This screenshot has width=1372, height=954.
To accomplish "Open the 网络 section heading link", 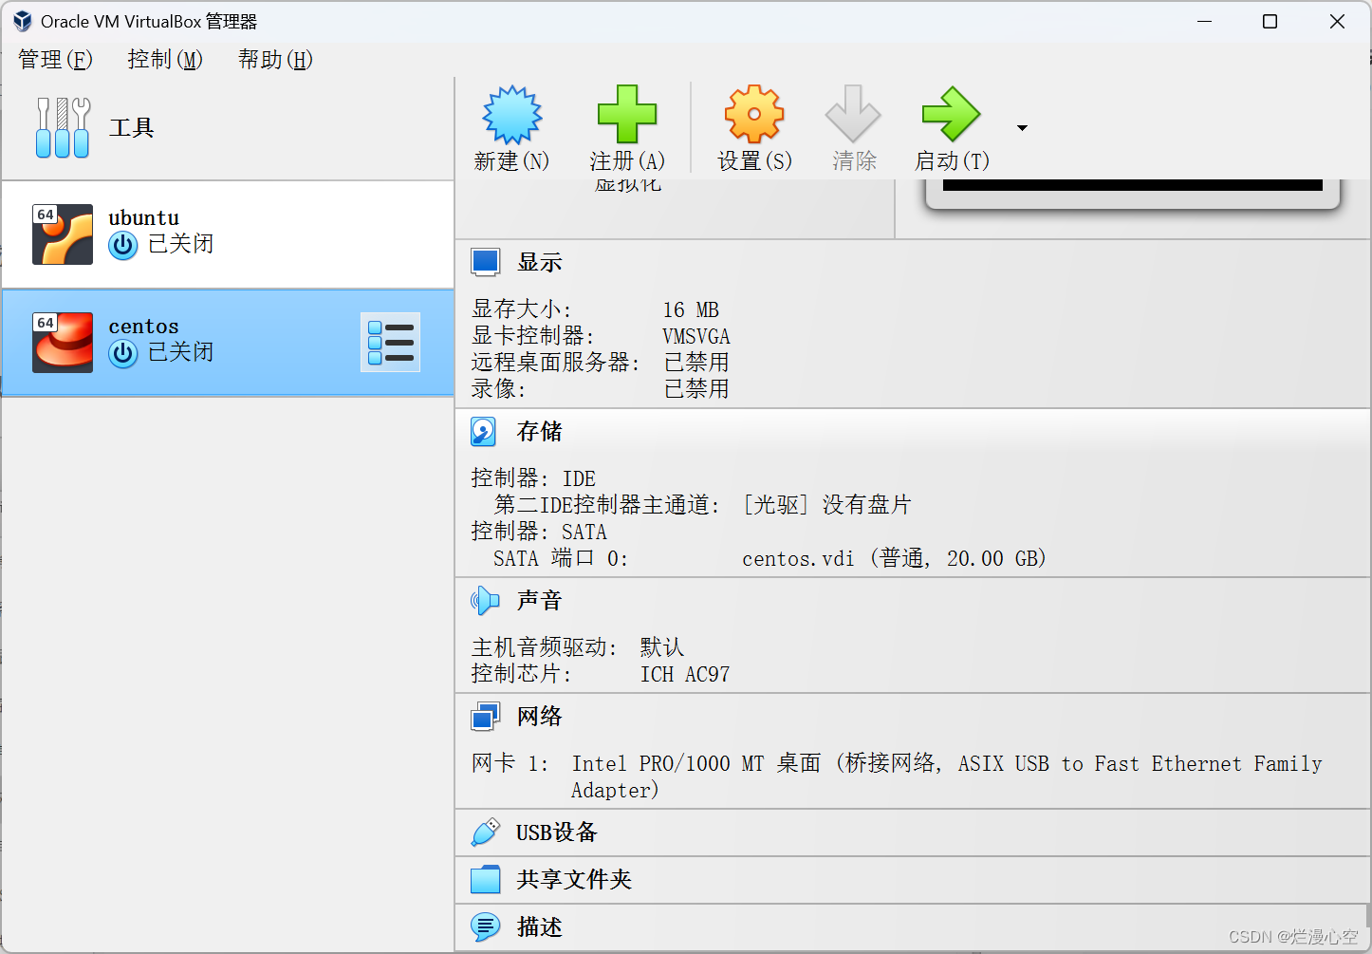I will pos(540,717).
